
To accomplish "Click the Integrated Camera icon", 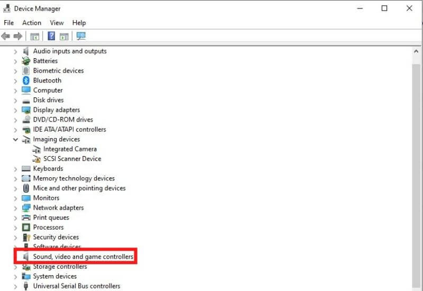I will (36, 149).
